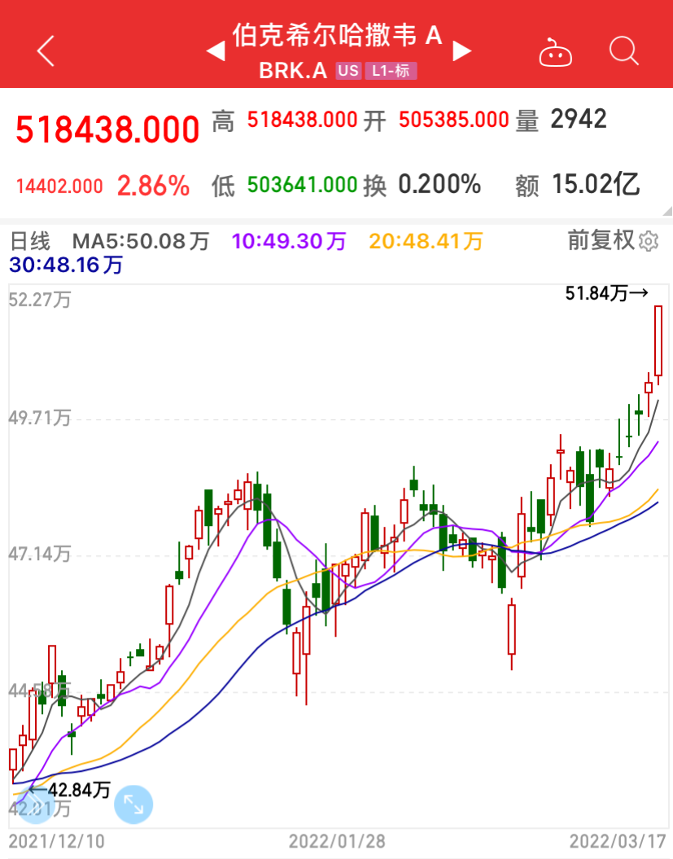Enlarge the chart with the blue expand icon
Image resolution: width=673 pixels, height=859 pixels.
pyautogui.click(x=133, y=804)
